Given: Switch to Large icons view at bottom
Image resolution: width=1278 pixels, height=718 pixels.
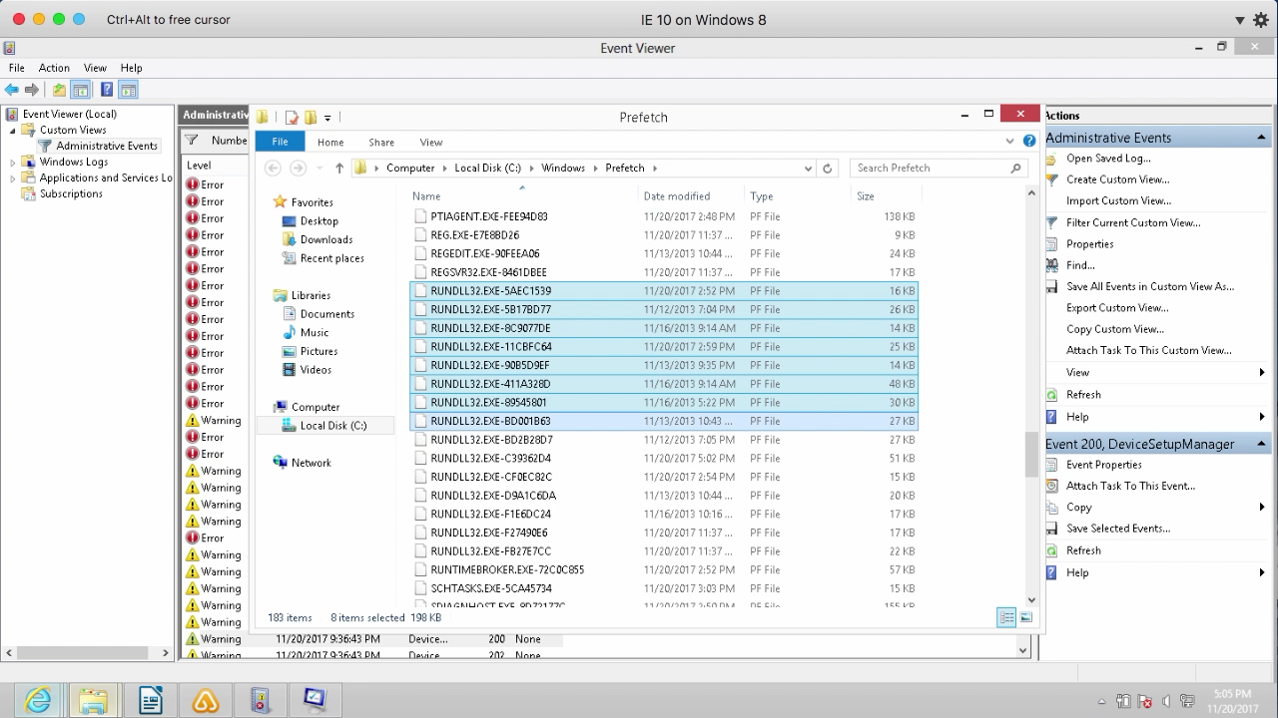Looking at the screenshot, I should 1025,617.
